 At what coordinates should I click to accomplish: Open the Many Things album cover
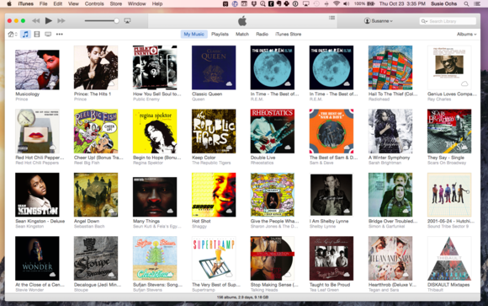[155, 196]
